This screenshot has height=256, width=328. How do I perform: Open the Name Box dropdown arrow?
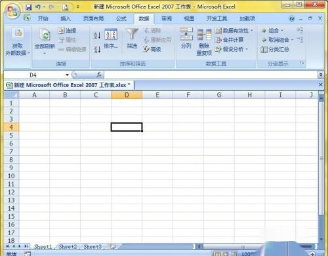tap(67, 75)
